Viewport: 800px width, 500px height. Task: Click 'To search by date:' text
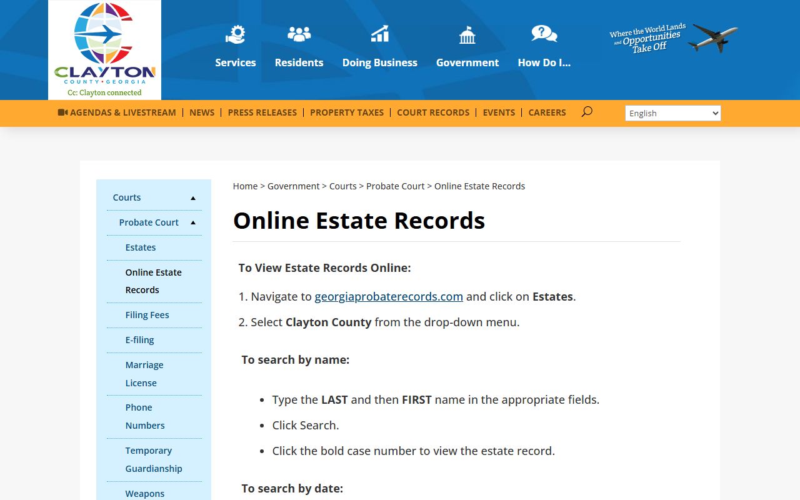[x=292, y=489]
